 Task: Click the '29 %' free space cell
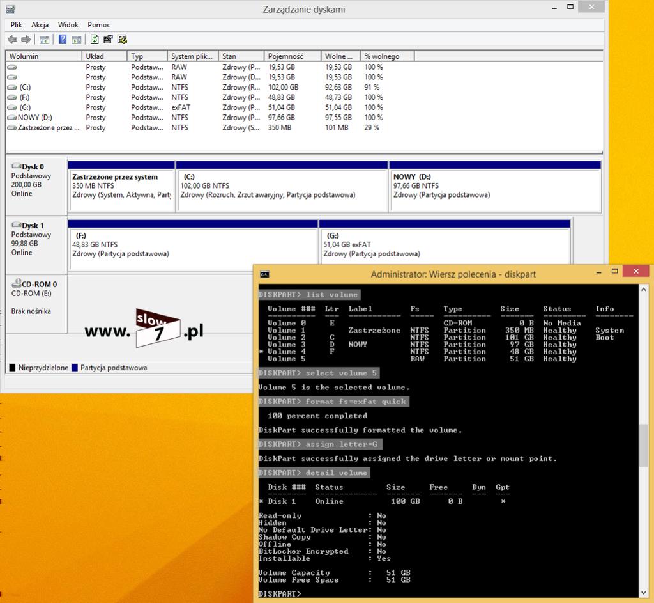(x=372, y=128)
